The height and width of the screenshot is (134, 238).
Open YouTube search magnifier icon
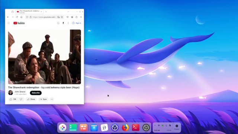(x=58, y=23)
